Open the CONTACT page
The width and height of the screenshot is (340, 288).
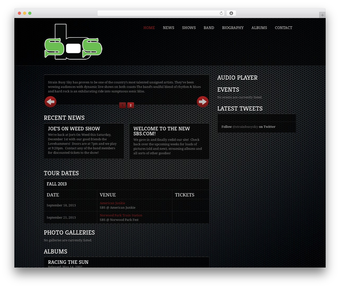[x=283, y=28]
